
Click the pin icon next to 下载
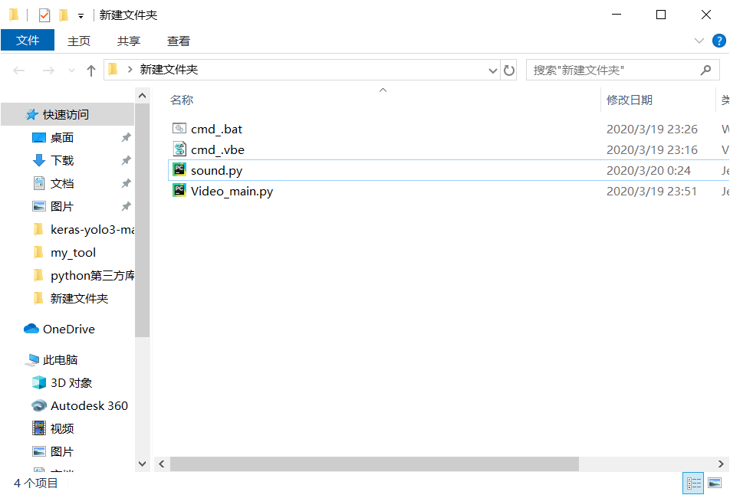pyautogui.click(x=127, y=160)
